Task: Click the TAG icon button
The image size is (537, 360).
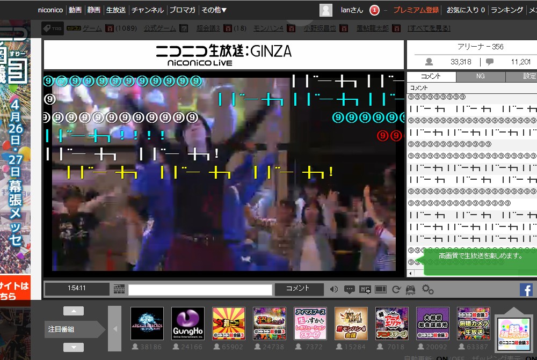Action: pyautogui.click(x=53, y=28)
